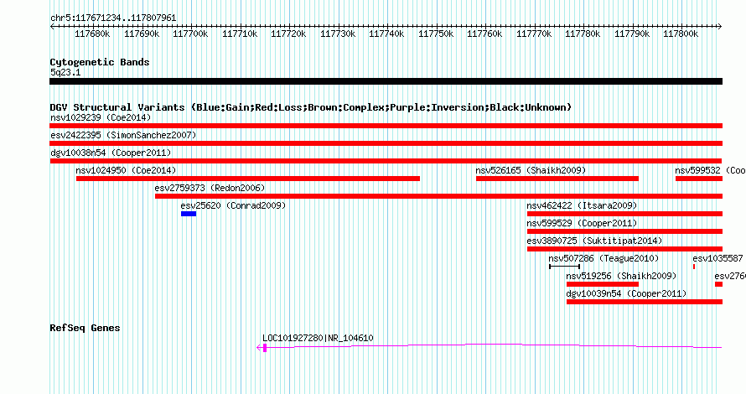The width and height of the screenshot is (746, 394).
Task: Open the nsv526165 (Shaikh2009) label
Action: [x=531, y=170]
